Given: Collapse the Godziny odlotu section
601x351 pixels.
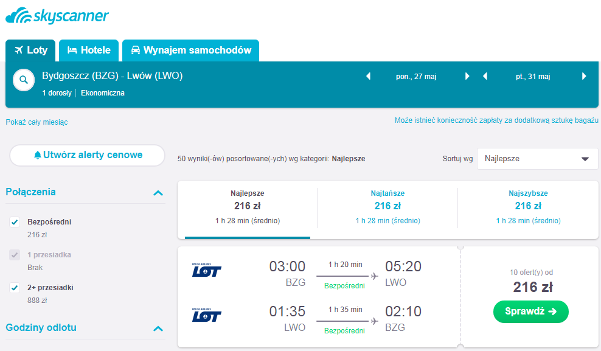Looking at the screenshot, I should tap(158, 328).
